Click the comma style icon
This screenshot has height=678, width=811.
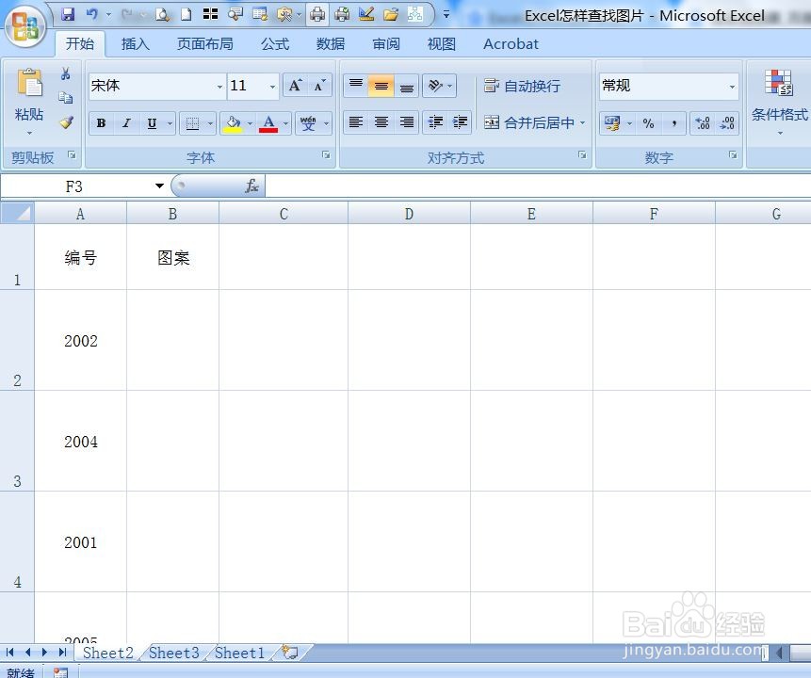[675, 123]
